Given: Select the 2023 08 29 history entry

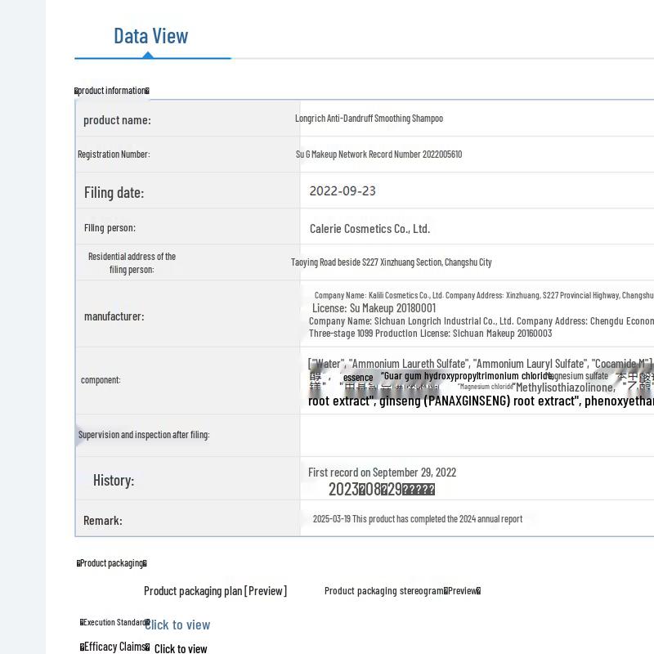Looking at the screenshot, I should point(381,490).
